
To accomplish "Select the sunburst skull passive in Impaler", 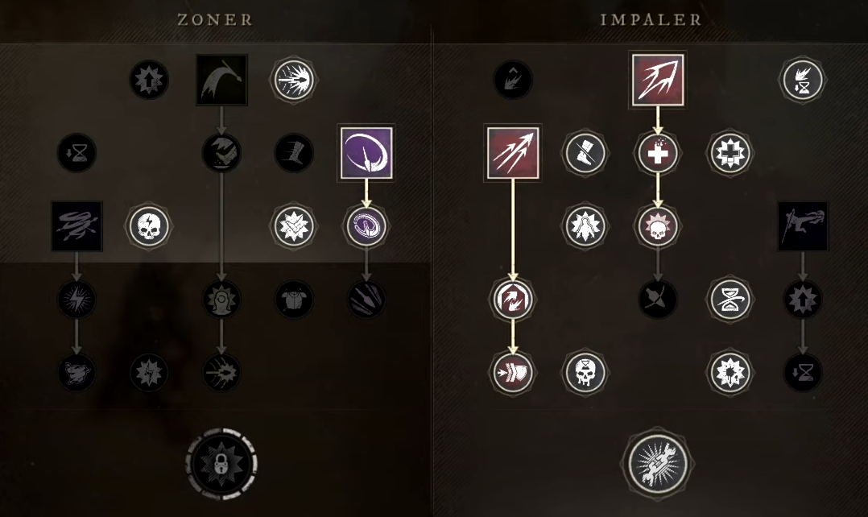I will click(658, 225).
